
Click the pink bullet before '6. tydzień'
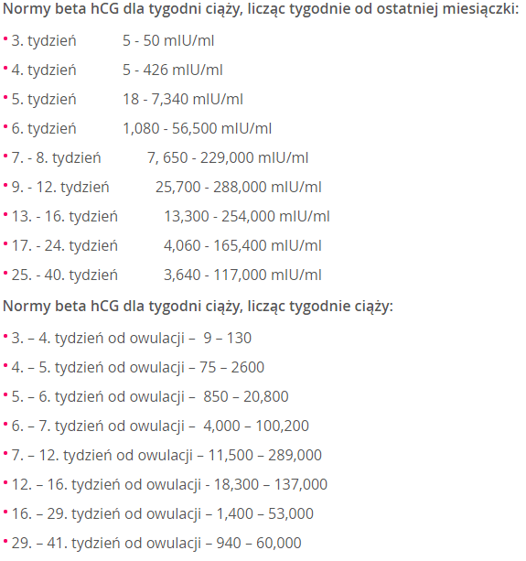[5, 126]
